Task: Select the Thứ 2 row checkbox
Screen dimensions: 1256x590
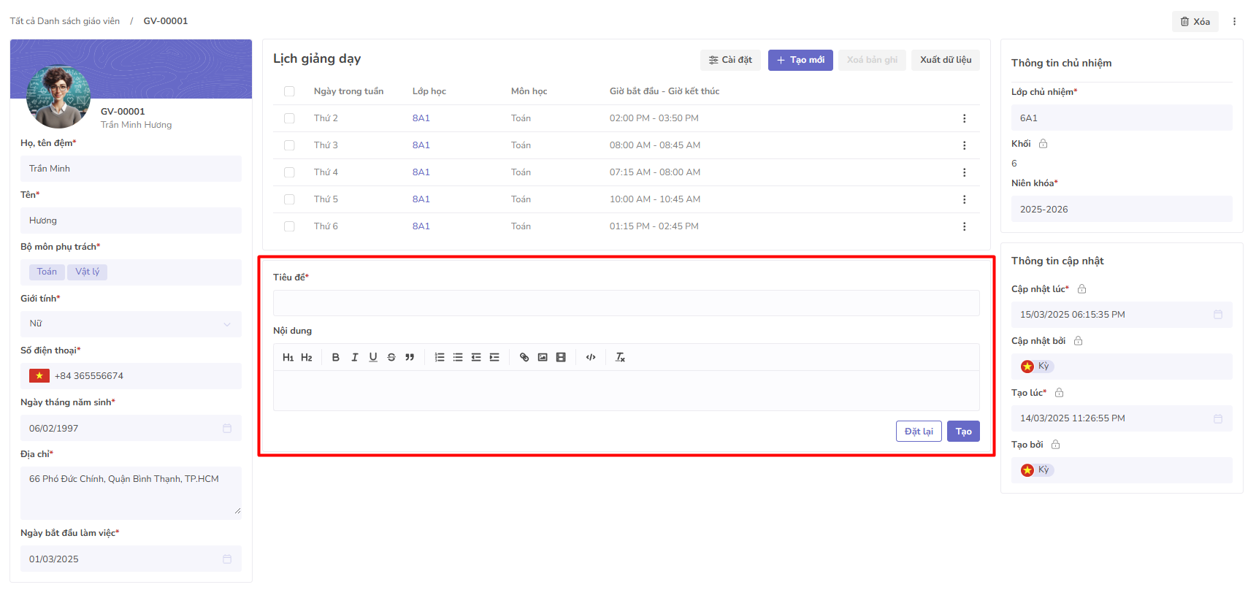Action: [x=289, y=118]
